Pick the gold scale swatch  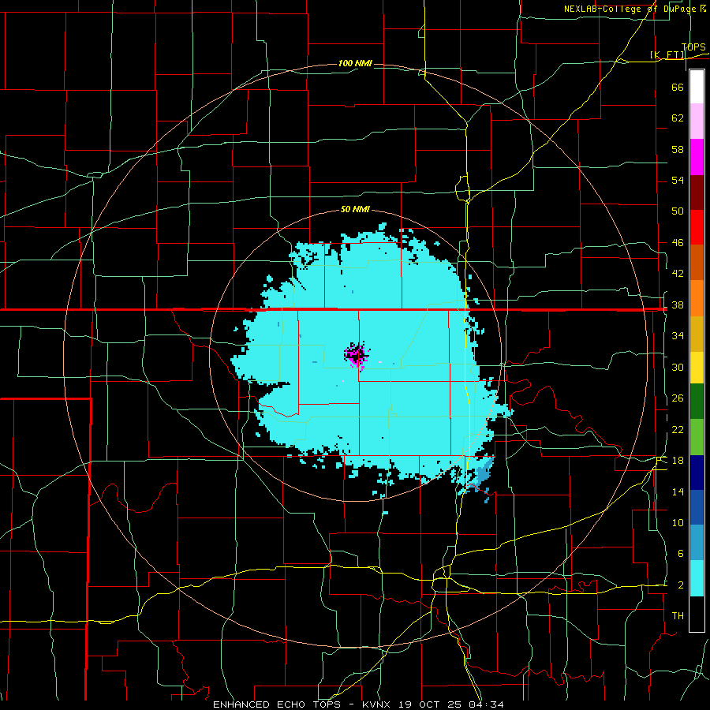(697, 334)
